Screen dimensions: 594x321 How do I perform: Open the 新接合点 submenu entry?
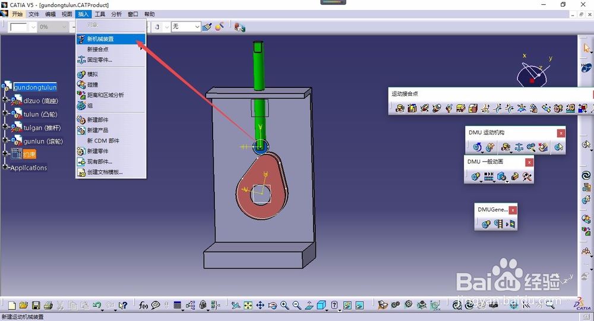click(x=110, y=49)
